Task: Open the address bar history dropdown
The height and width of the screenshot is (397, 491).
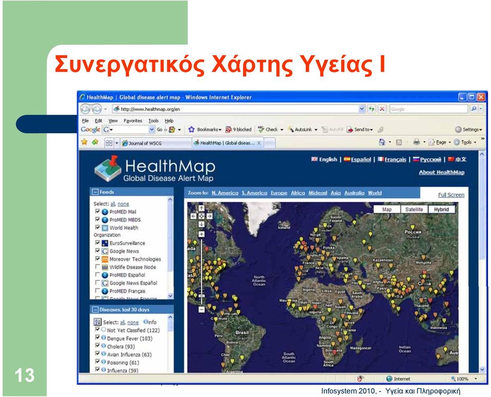Action: click(x=362, y=109)
